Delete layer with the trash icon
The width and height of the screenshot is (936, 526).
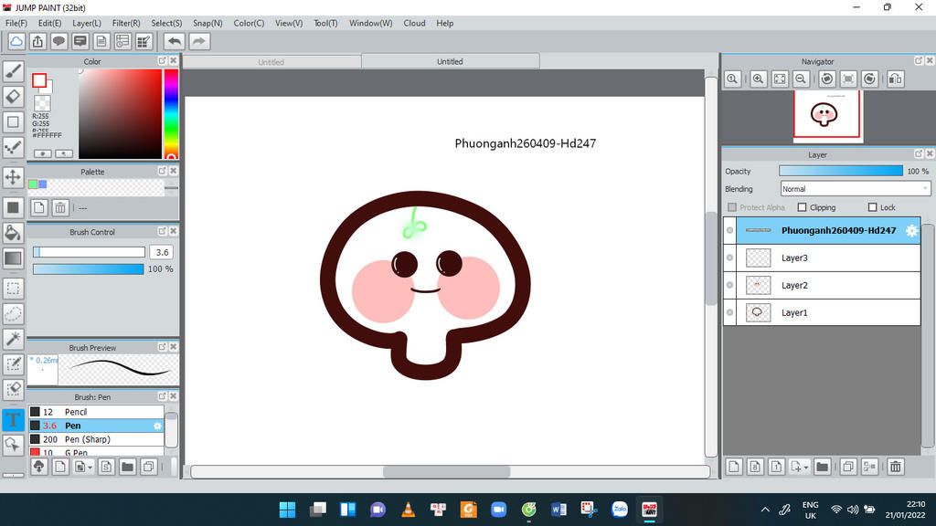[x=895, y=467]
